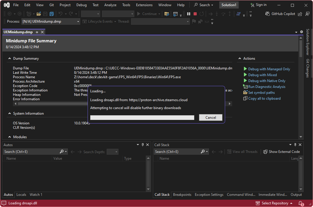Screen dimensions: 313x207
Task: Open the Git Changes side tab
Action: 308,68
